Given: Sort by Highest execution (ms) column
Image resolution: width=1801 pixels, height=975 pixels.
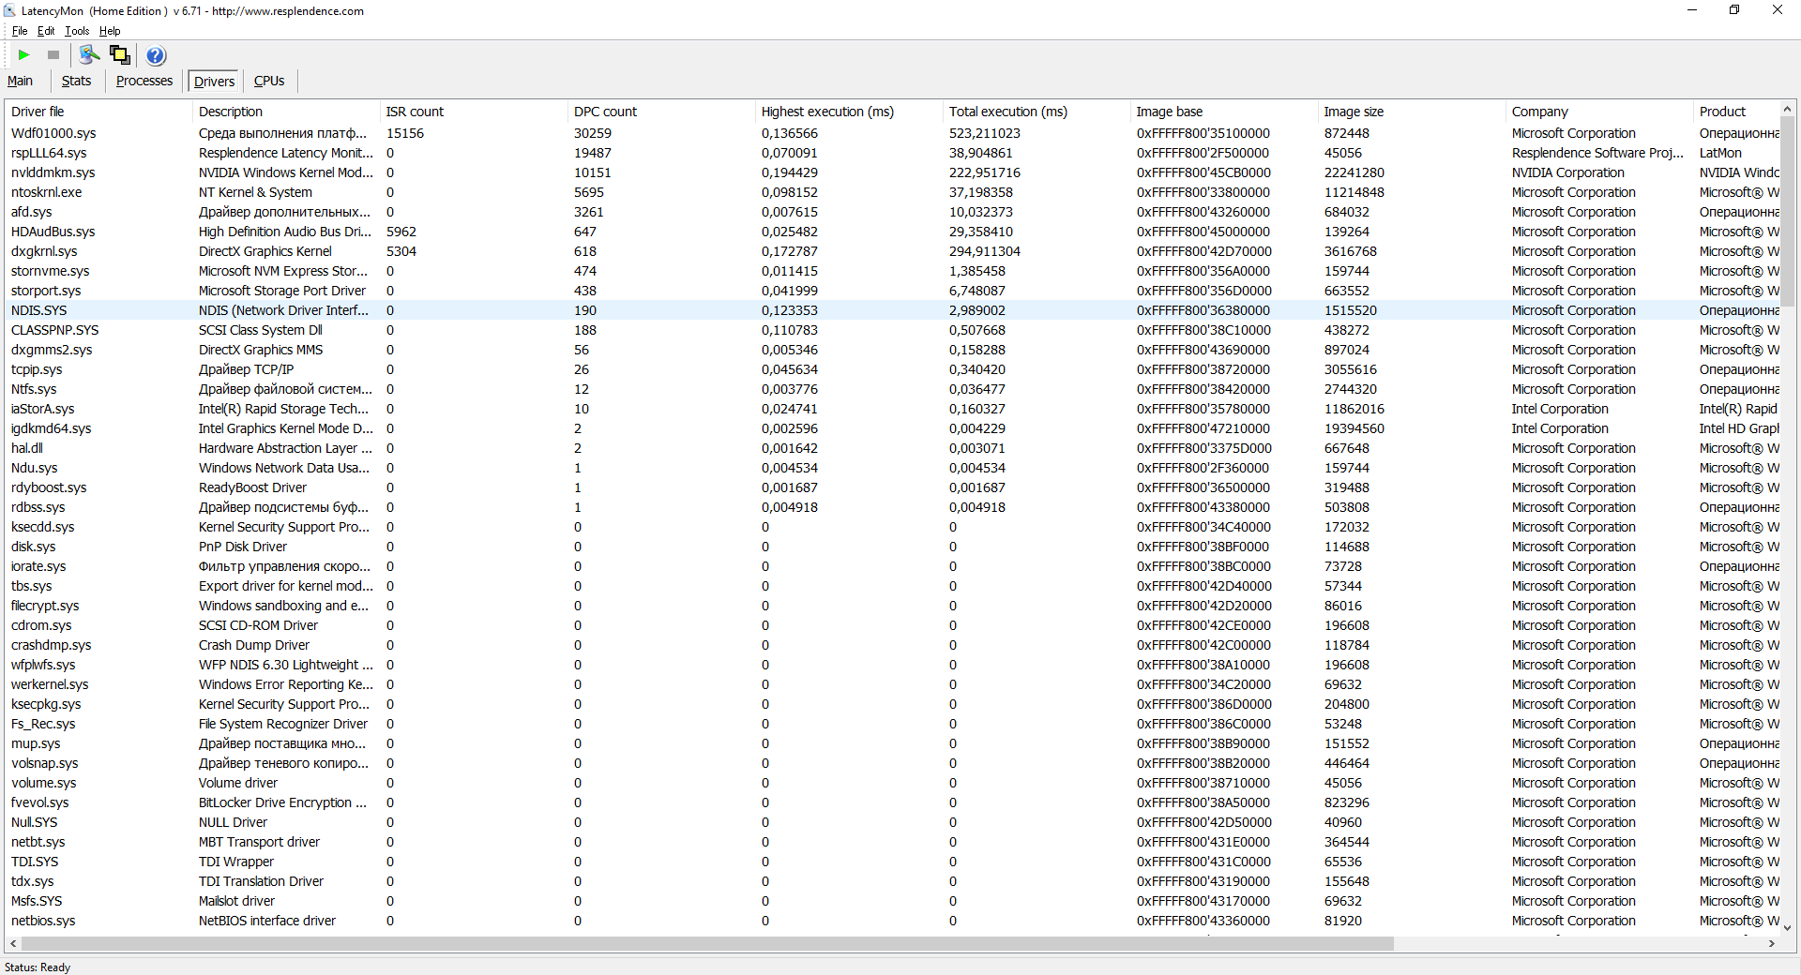Looking at the screenshot, I should pyautogui.click(x=827, y=112).
